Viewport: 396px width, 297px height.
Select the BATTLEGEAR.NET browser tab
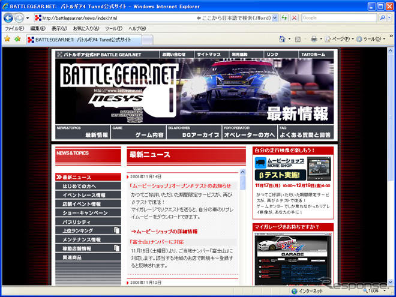pos(83,40)
